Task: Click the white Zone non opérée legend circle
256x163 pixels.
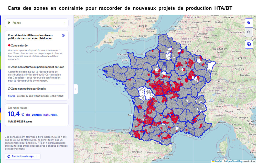Action: [x=9, y=89]
